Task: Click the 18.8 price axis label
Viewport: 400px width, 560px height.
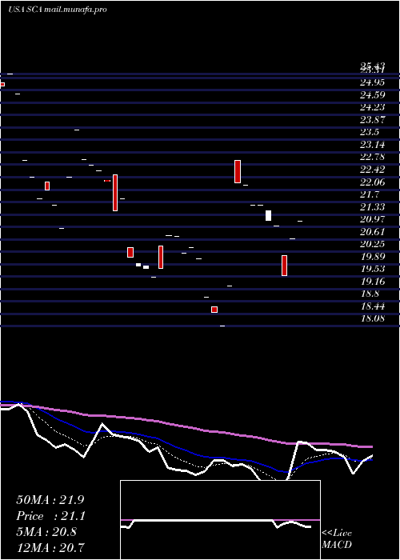Action: [x=370, y=294]
